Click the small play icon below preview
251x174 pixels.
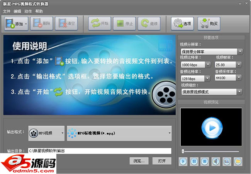(x=183, y=161)
